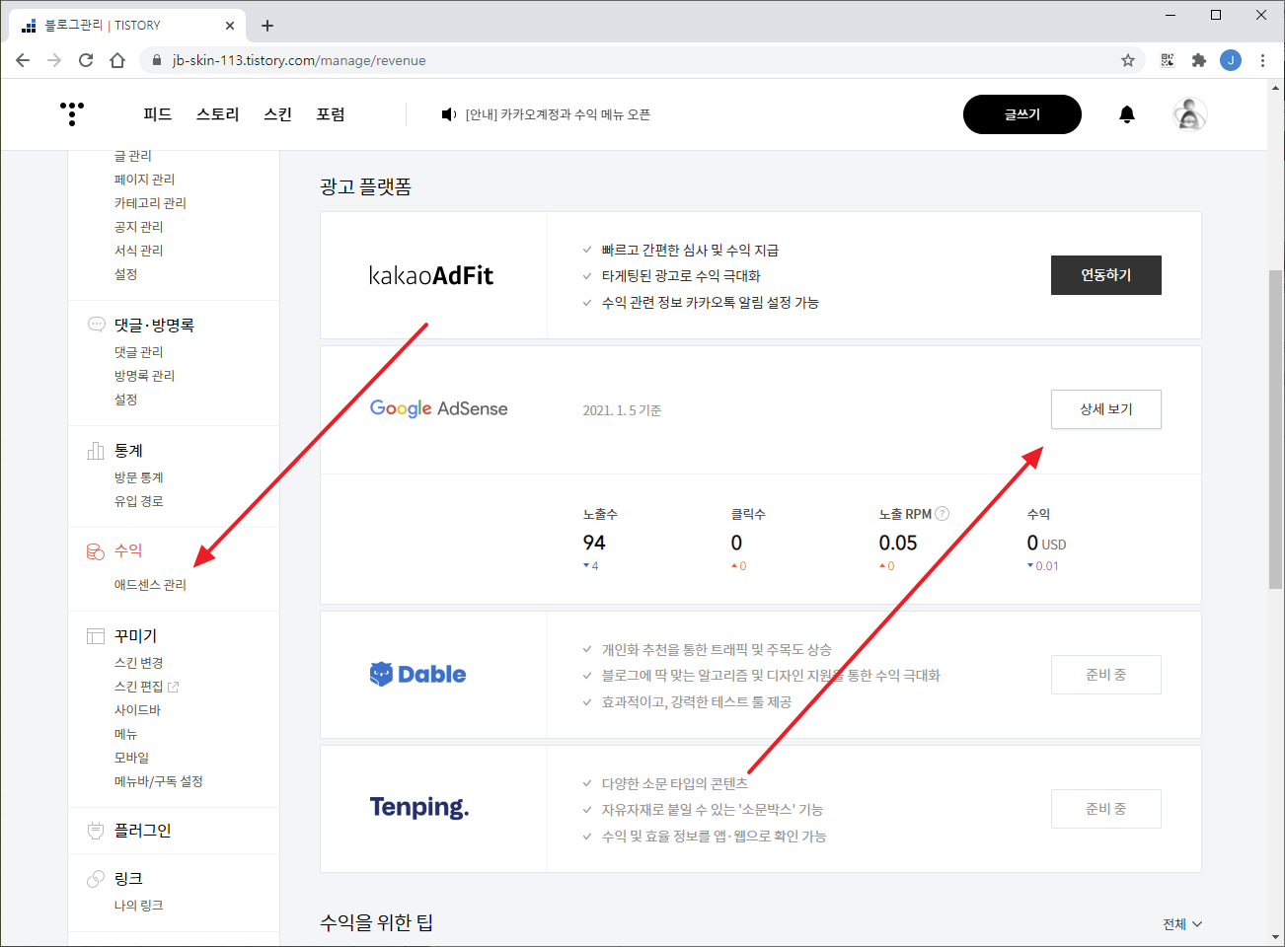Viewport: 1285px width, 947px height.
Task: Click the 수익 coins icon in sidebar
Action: pos(96,551)
